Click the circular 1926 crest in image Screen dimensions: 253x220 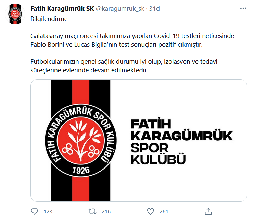click(x=81, y=140)
